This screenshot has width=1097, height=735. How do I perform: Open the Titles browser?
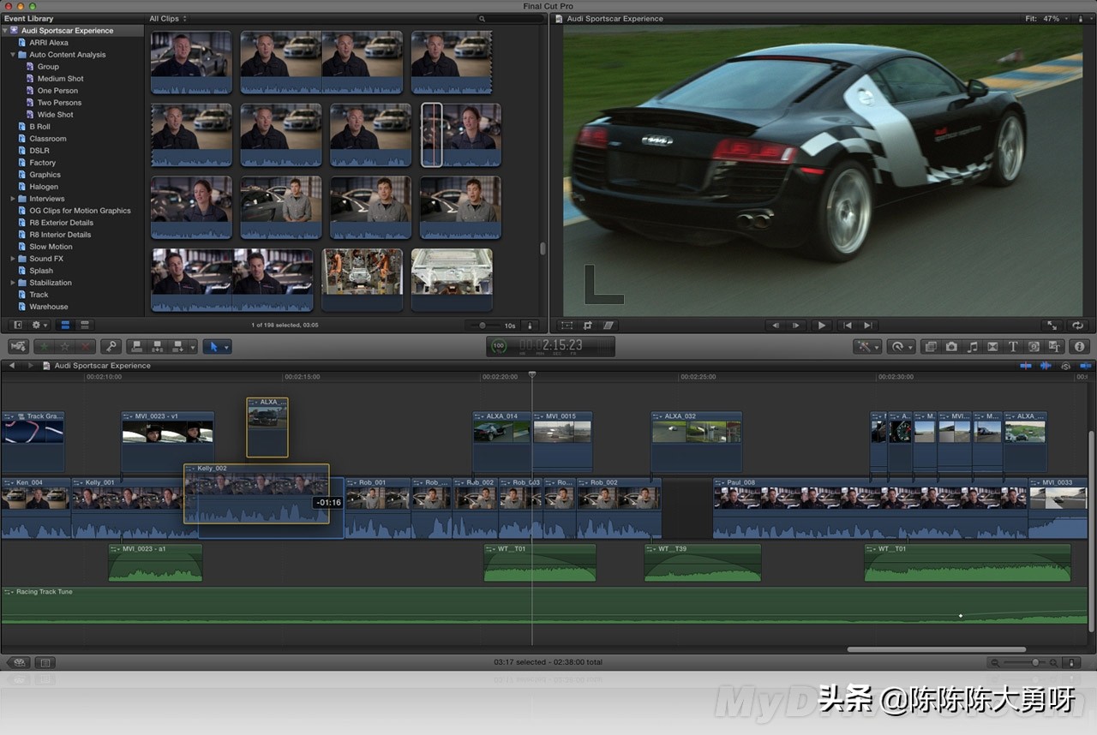tap(1013, 347)
